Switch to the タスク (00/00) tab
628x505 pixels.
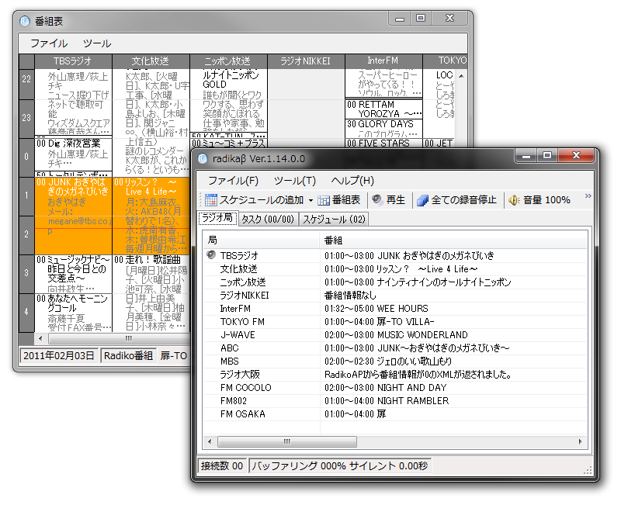[268, 220]
